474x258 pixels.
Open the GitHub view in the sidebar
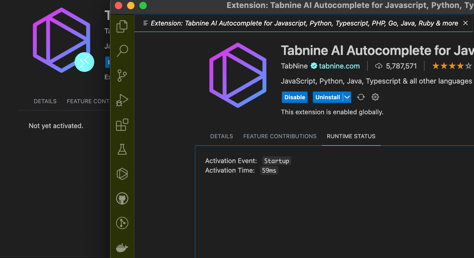tap(122, 198)
